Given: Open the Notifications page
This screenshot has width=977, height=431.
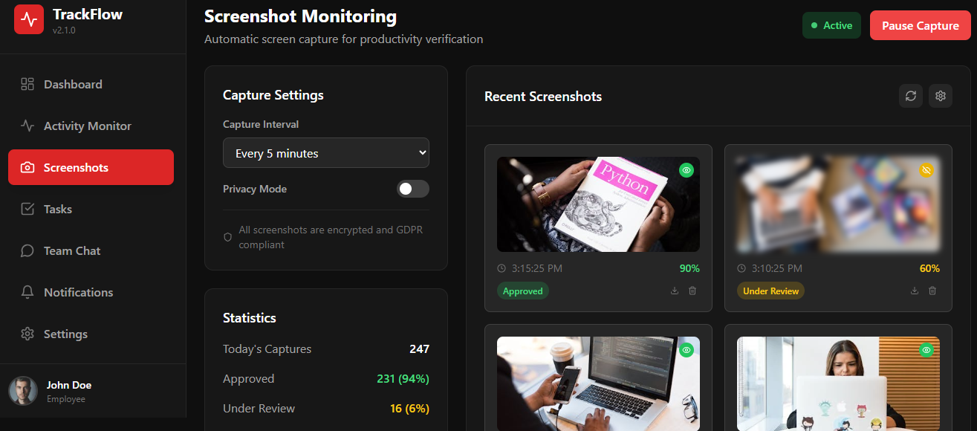Looking at the screenshot, I should pyautogui.click(x=91, y=292).
